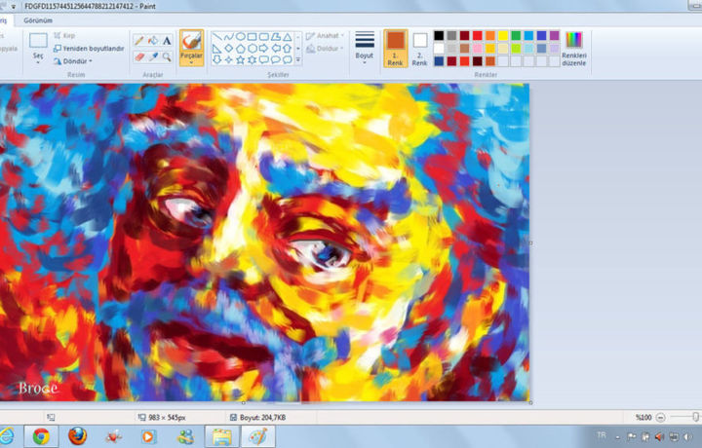Open Windows Explorer folder from taskbar
The height and width of the screenshot is (448, 702).
point(221,436)
